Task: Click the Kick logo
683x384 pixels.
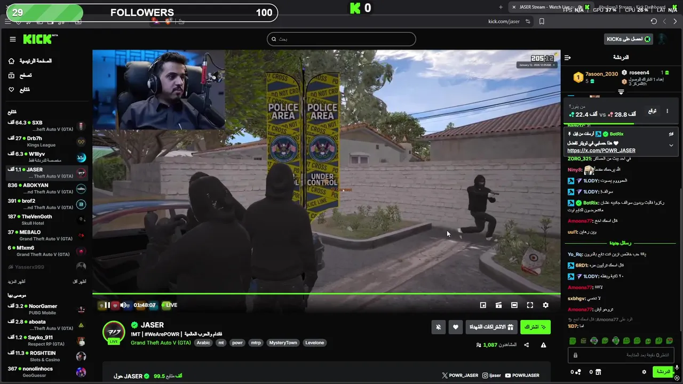Action: (x=40, y=39)
